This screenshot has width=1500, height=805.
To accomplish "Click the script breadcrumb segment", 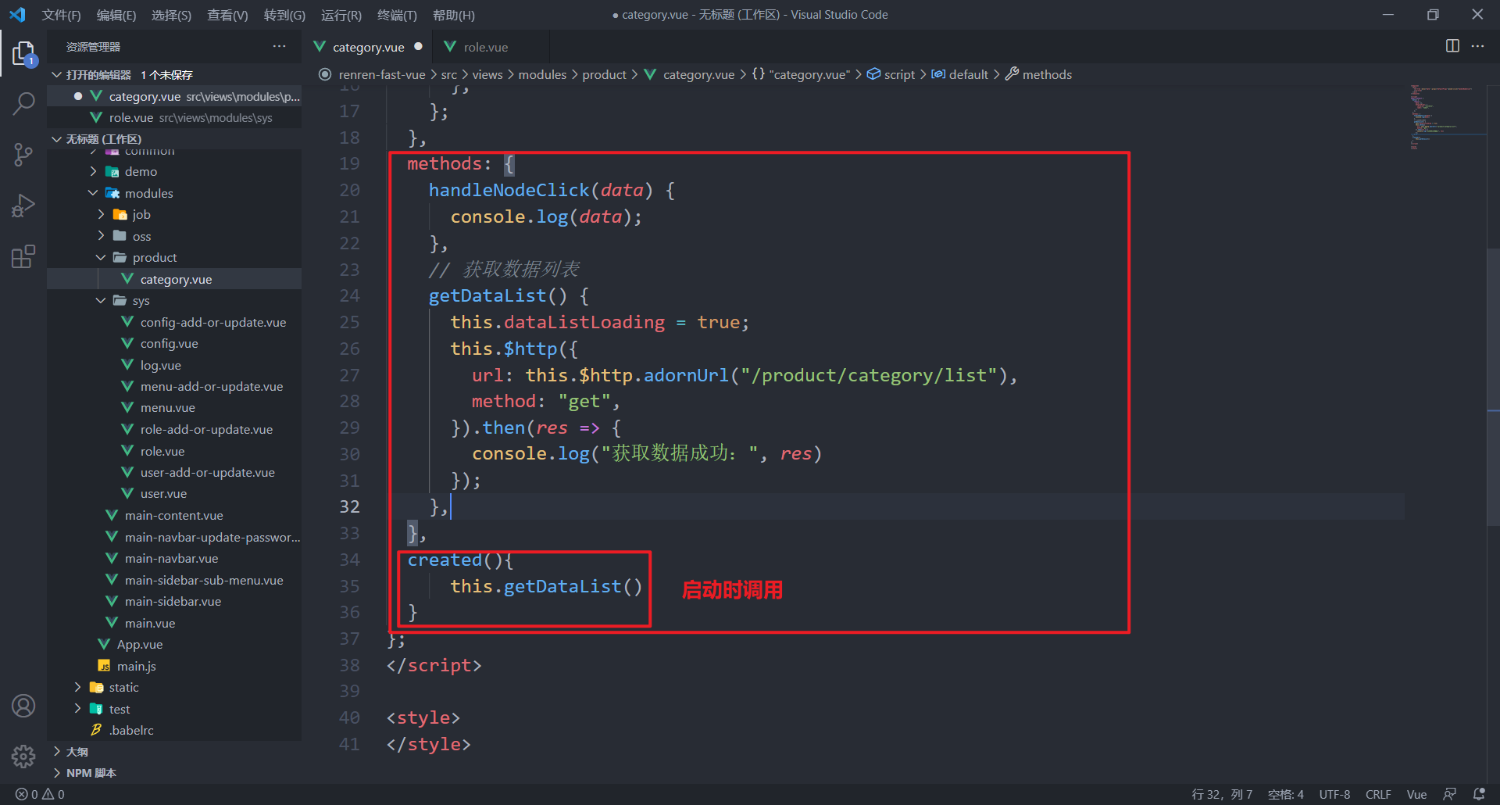I will pyautogui.click(x=899, y=74).
